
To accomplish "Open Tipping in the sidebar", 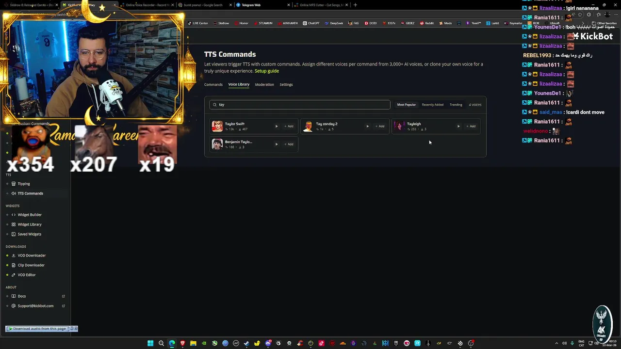I will tap(24, 184).
